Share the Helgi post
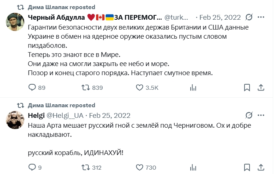The width and height of the screenshot is (275, 174). click(x=261, y=167)
